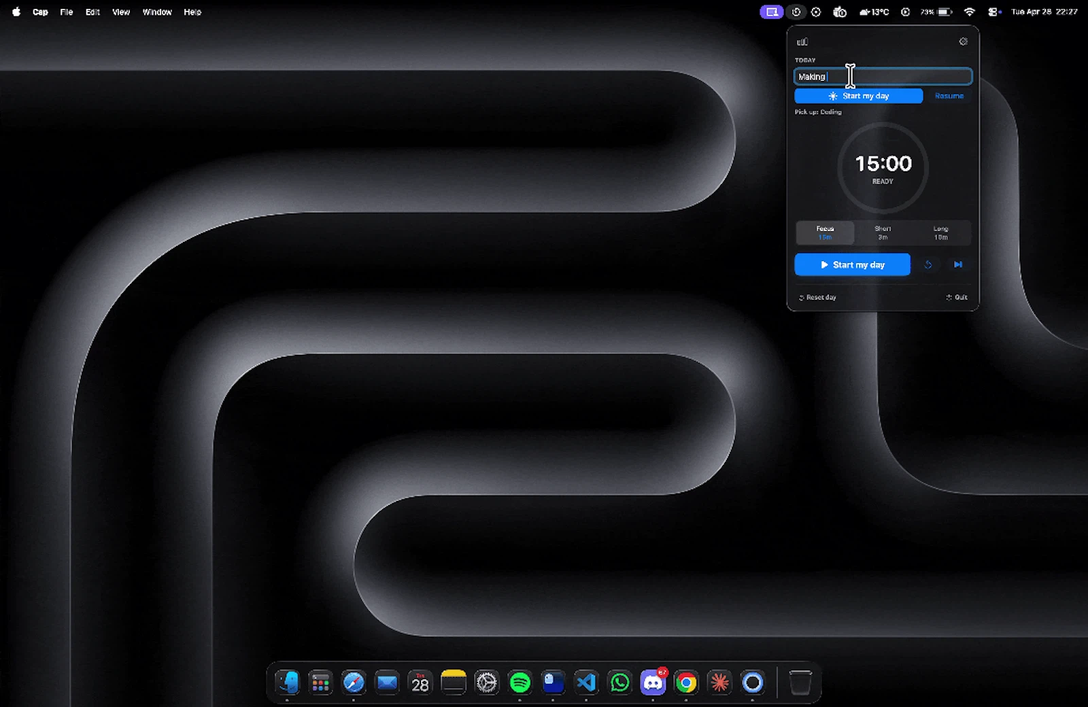Click the Today task input field
The height and width of the screenshot is (707, 1088).
(883, 76)
